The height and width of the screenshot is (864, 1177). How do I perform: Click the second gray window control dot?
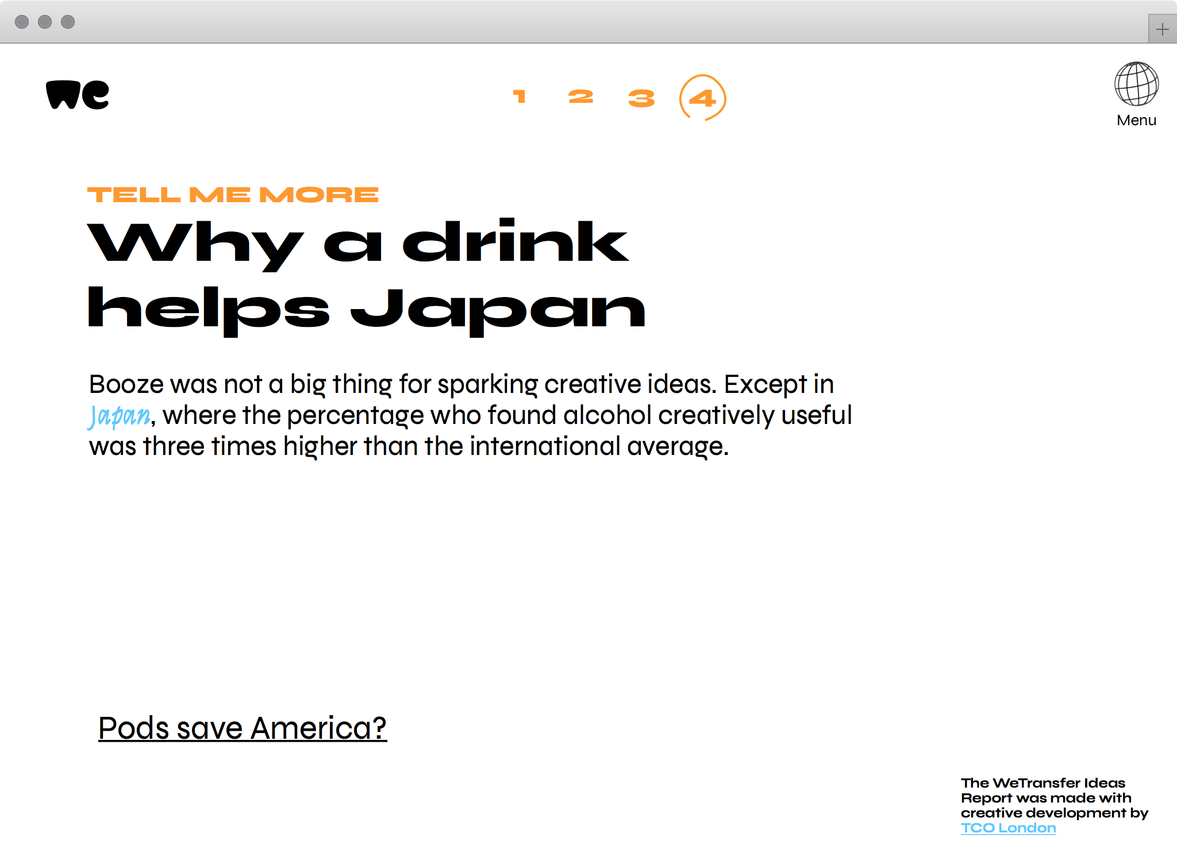click(x=45, y=22)
